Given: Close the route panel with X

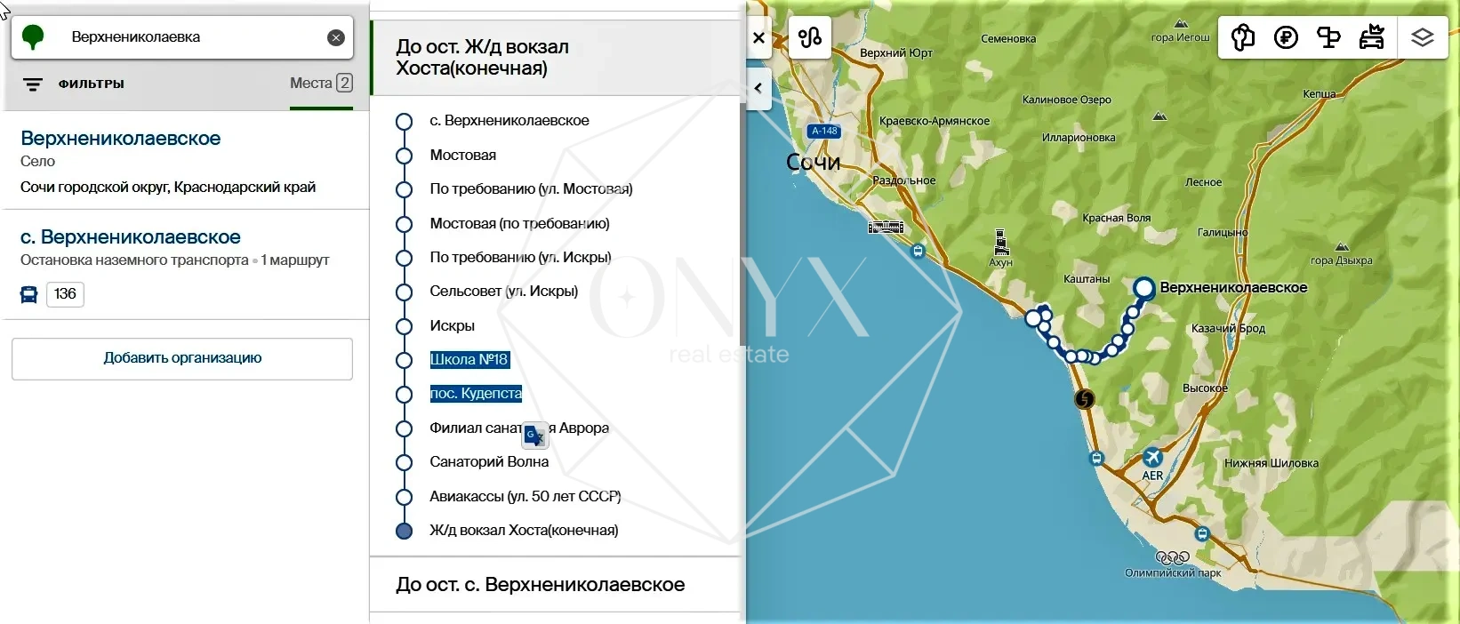Looking at the screenshot, I should (758, 38).
